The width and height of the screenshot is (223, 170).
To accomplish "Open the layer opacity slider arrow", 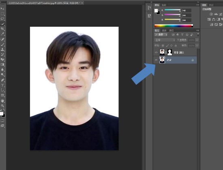I will coord(197,40).
